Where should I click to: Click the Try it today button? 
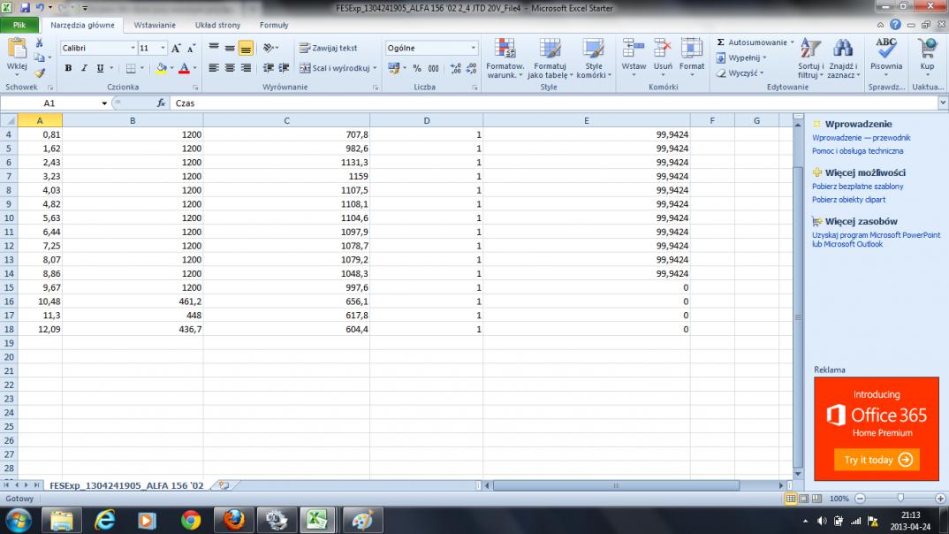click(876, 460)
